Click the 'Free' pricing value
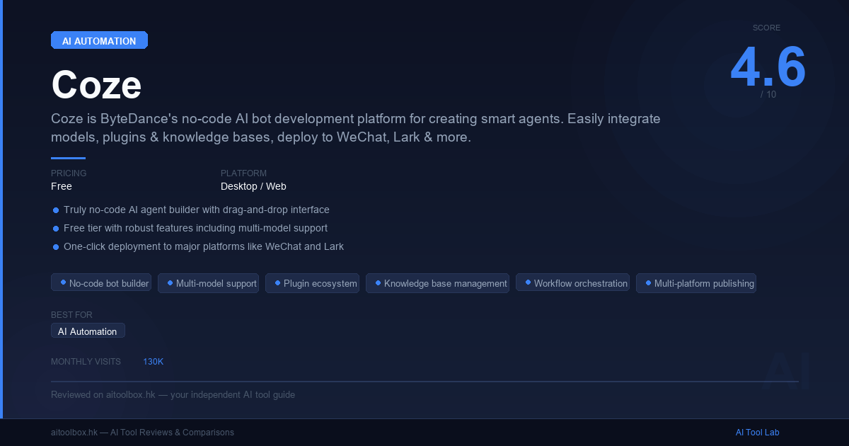 pyautogui.click(x=62, y=187)
